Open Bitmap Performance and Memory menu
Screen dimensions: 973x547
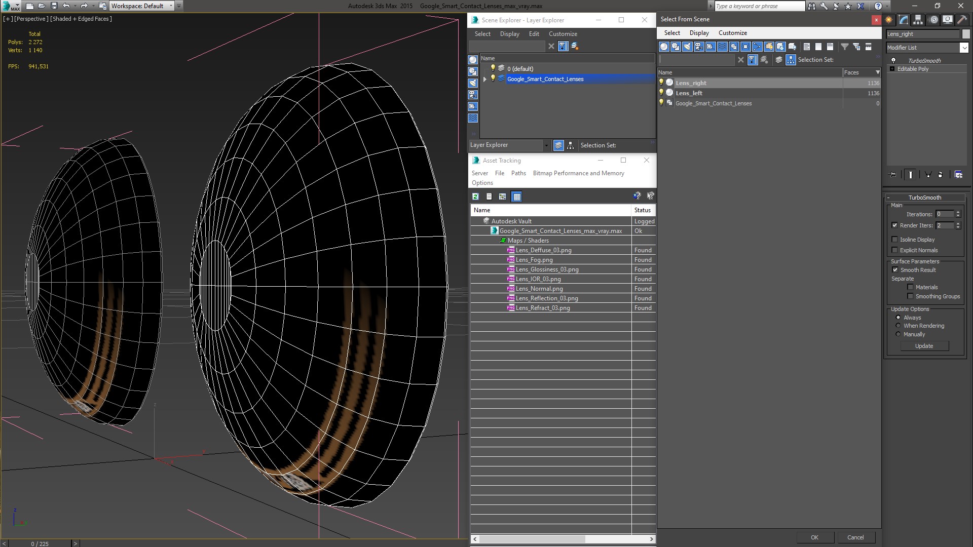point(578,173)
